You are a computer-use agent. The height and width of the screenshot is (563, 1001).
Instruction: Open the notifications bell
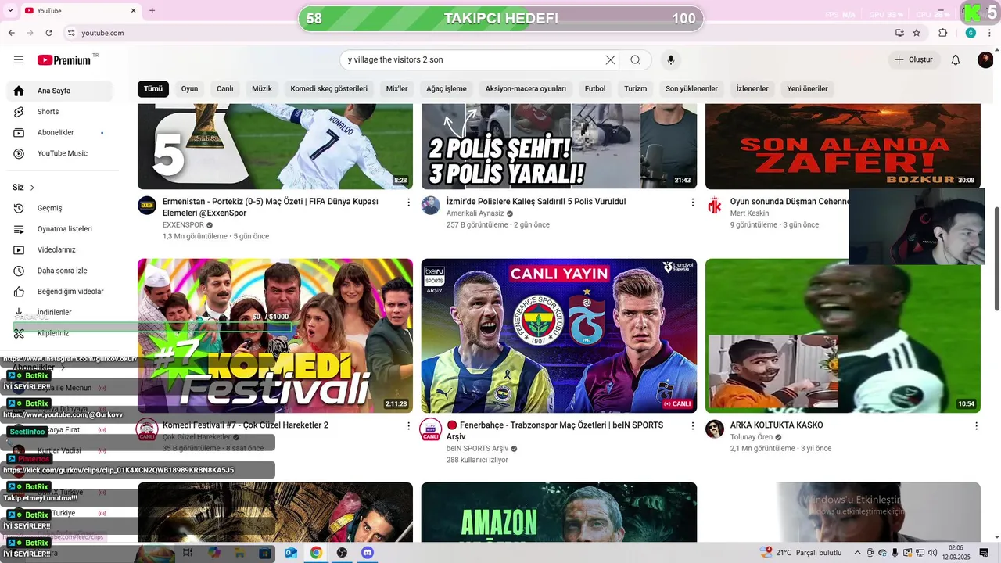pos(956,60)
